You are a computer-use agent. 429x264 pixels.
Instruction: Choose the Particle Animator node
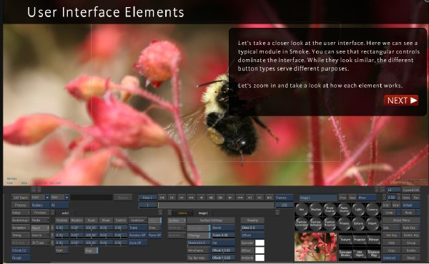316,223
